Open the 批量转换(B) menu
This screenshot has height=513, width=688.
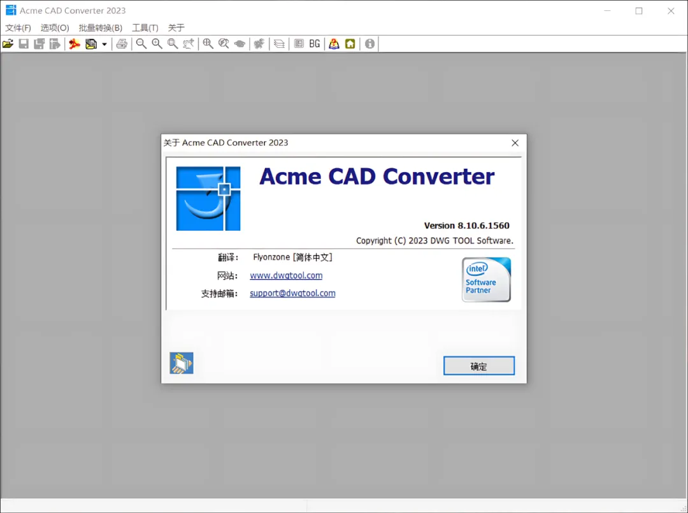101,27
